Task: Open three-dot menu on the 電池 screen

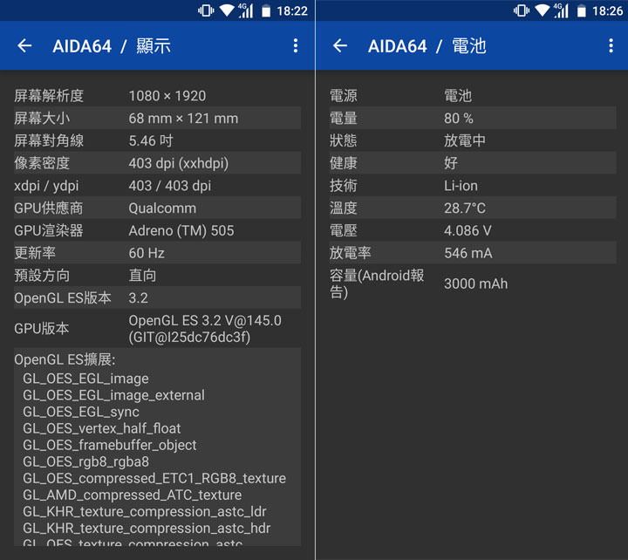Action: (610, 46)
